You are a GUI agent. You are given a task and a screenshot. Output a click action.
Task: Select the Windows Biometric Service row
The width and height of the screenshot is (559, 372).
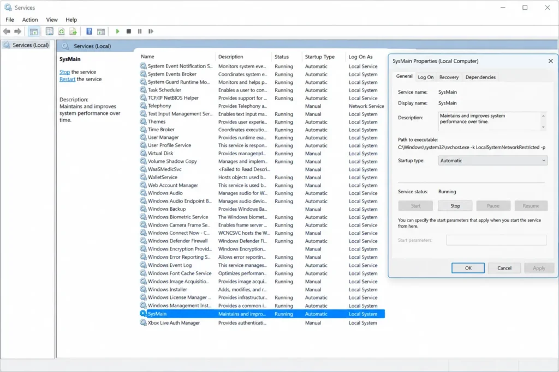click(262, 217)
